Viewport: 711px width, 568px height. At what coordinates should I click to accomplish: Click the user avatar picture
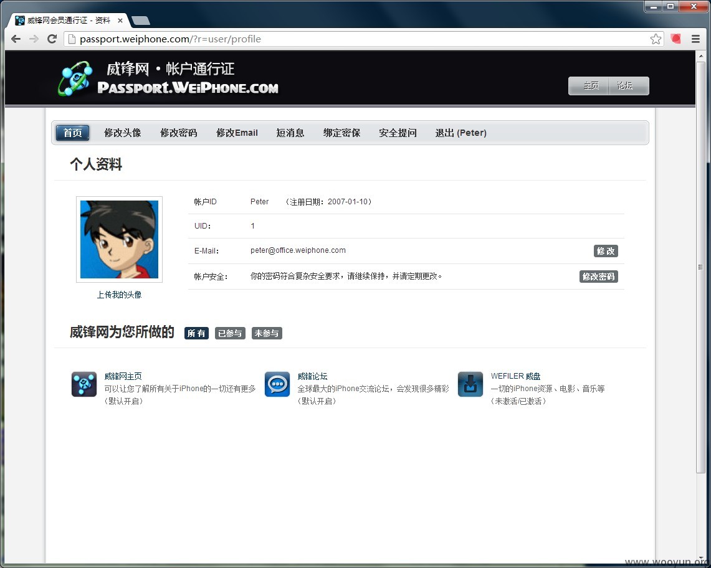point(119,239)
